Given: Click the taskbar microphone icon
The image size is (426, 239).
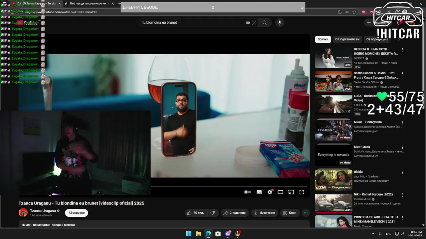Looking at the screenshot, I should click(380, 234).
